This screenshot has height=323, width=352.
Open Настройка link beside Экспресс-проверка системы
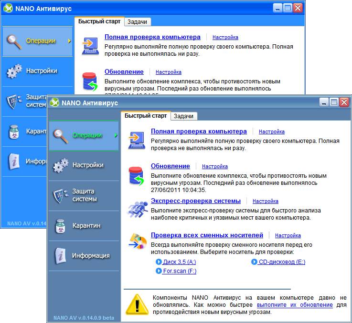pyautogui.click(x=266, y=201)
